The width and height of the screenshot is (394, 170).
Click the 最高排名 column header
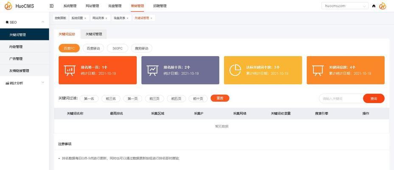(117, 113)
